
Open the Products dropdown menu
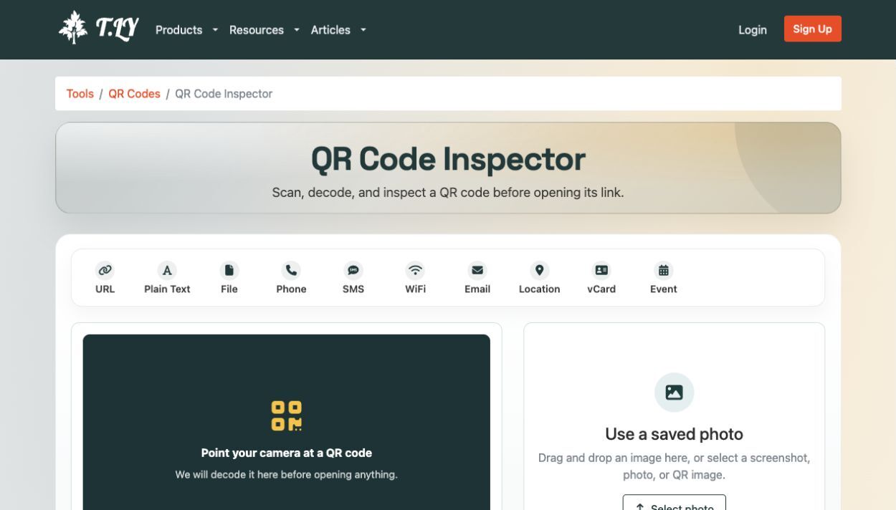click(x=186, y=30)
